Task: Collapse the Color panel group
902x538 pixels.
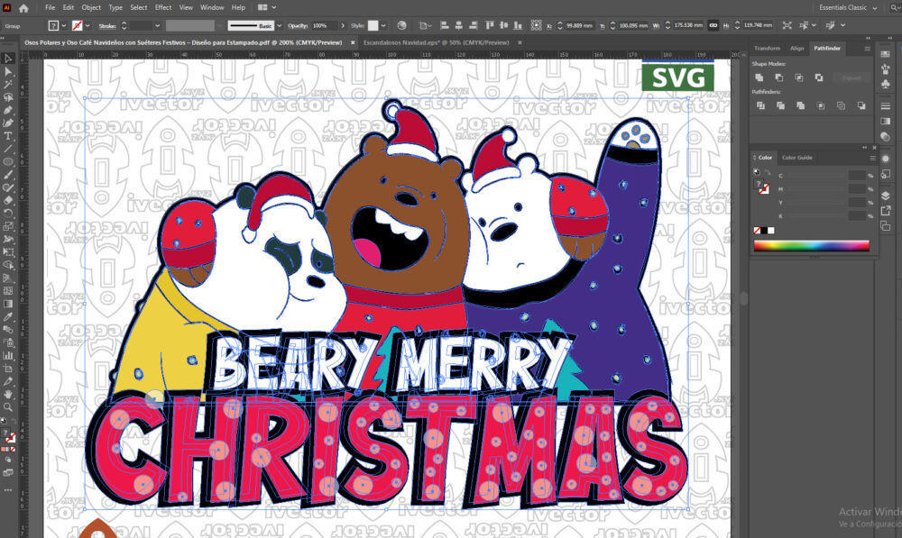Action: (x=864, y=148)
